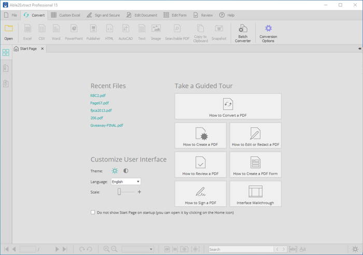Switch to the dark theme option

point(125,171)
